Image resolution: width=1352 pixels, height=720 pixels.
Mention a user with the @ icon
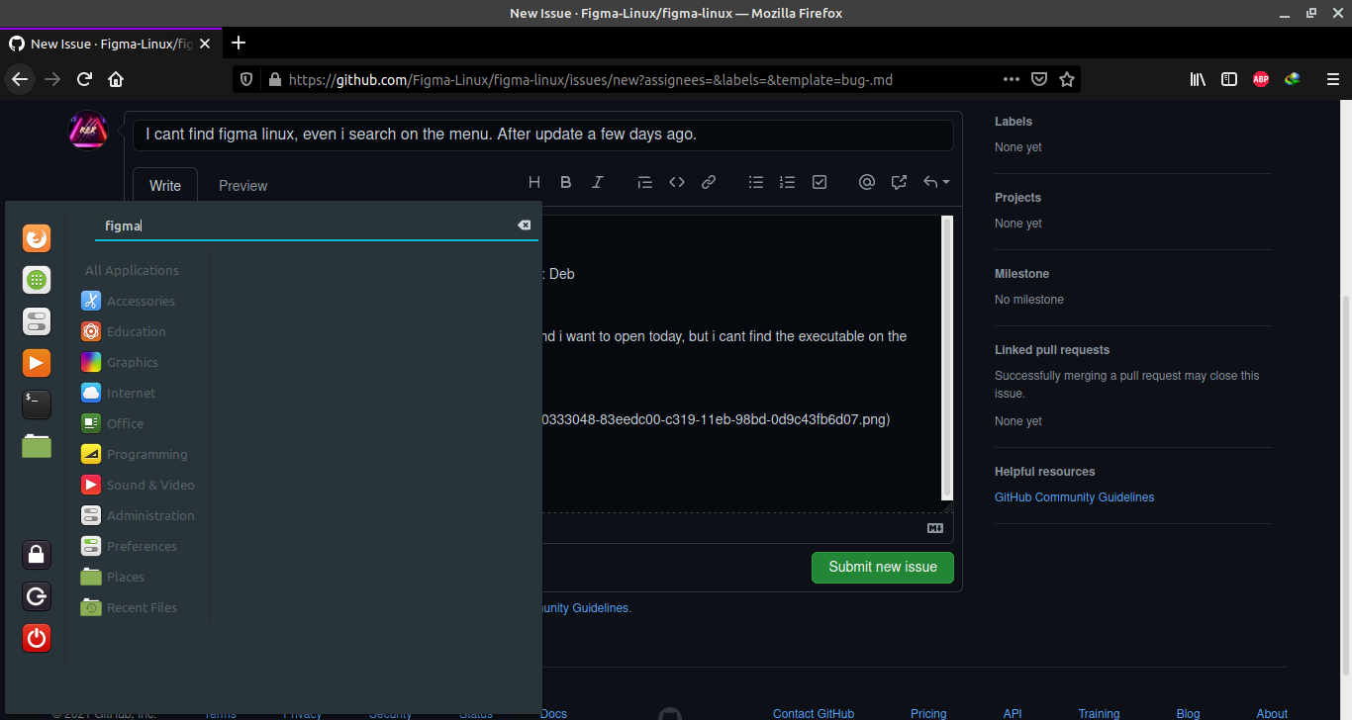point(867,182)
